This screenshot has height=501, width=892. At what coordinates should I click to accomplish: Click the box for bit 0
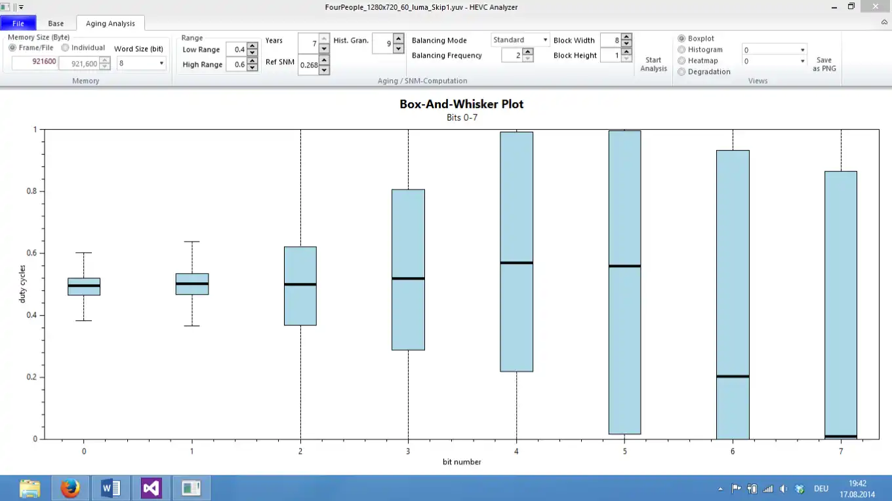84,287
